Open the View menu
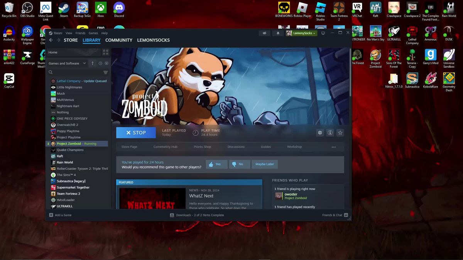The height and width of the screenshot is (260, 463). pos(69,33)
